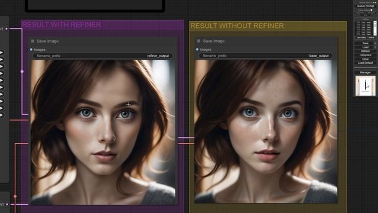This screenshot has width=378, height=213.
Task: Open the dropdown arrow beside Save
Action: coord(375,43)
